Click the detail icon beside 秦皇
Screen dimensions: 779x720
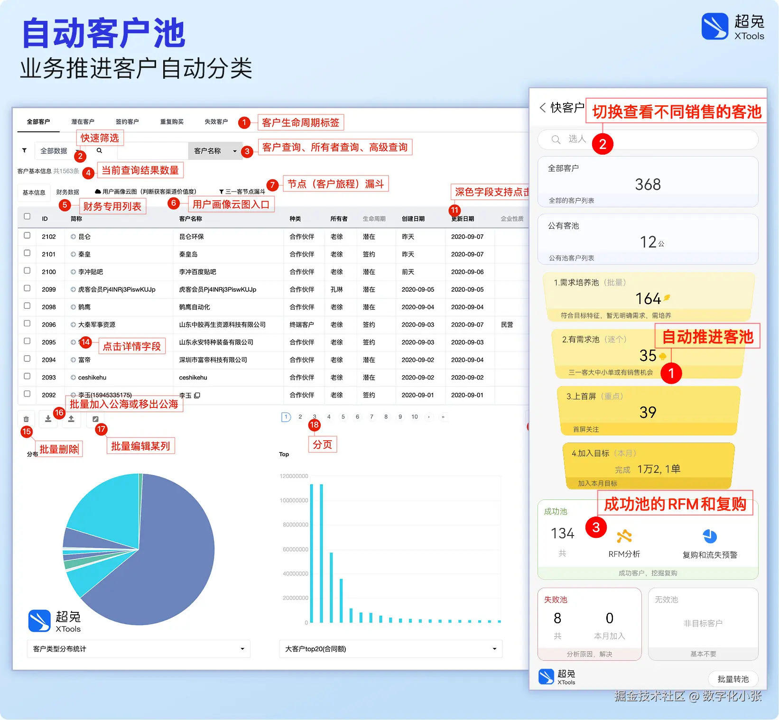(73, 254)
